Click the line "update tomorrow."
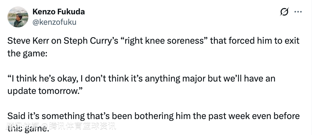317x135 pixels. coord(44,91)
